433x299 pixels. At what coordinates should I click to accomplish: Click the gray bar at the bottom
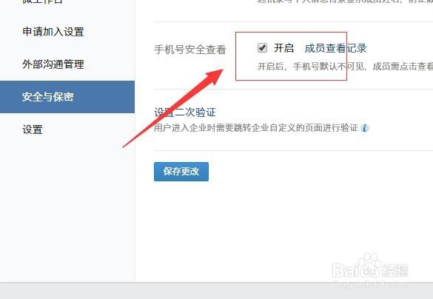(216, 291)
